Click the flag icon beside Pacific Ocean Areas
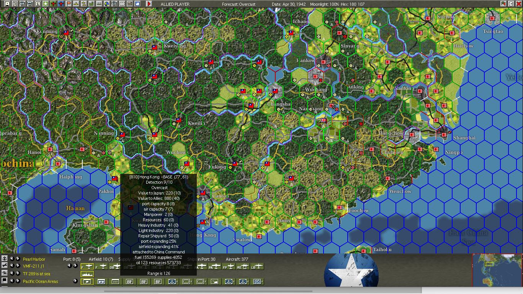Image resolution: width=523 pixels, height=294 pixels. pyautogui.click(x=5, y=281)
